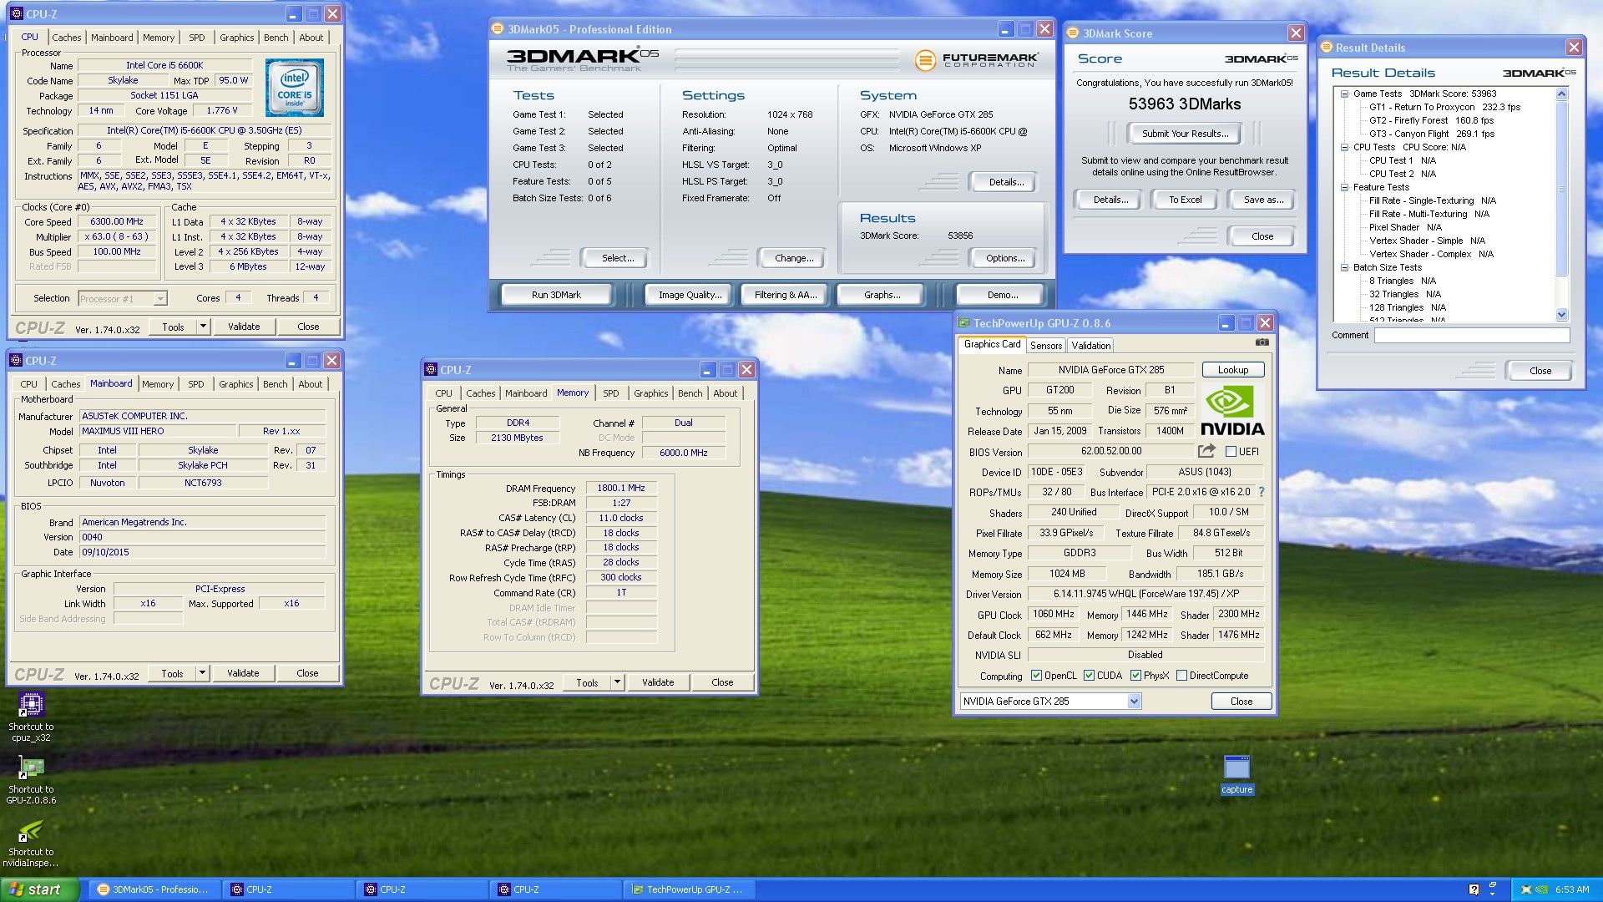This screenshot has width=1603, height=902.
Task: Open SPD tab in CPU-Z Memory window
Action: click(x=611, y=393)
